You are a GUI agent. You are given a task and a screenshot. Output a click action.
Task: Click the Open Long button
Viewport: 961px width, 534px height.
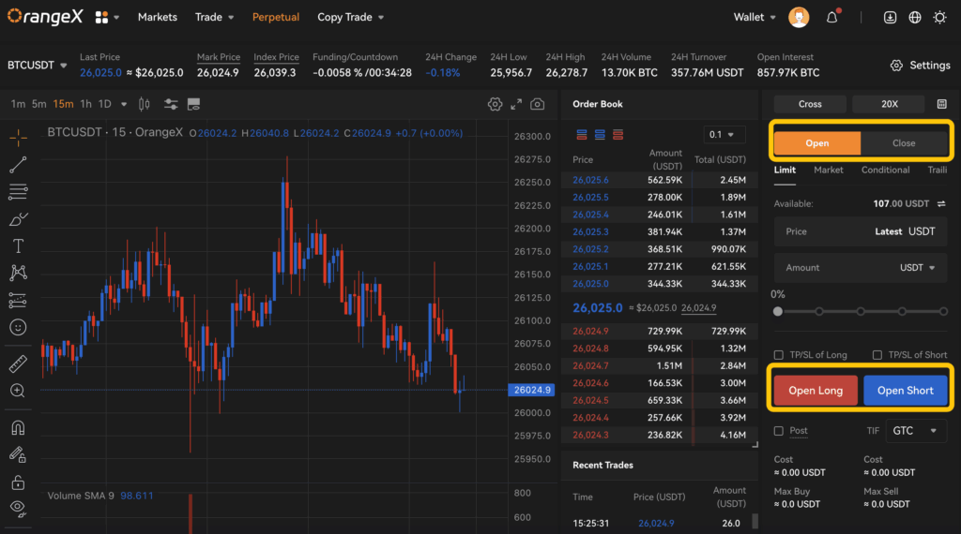[816, 391]
